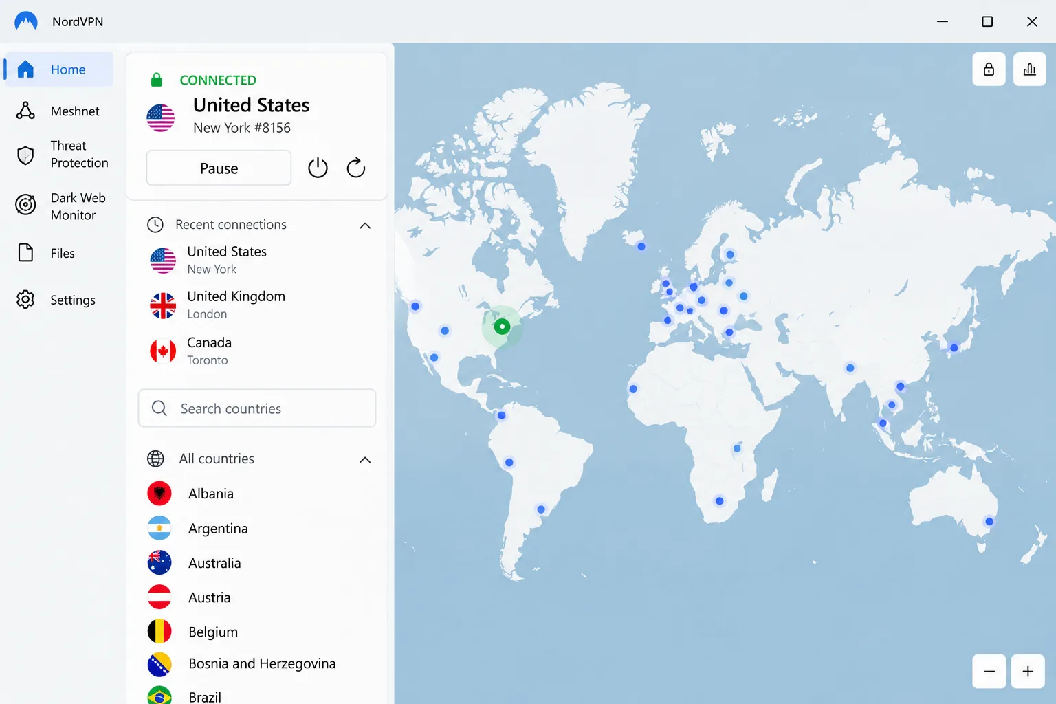Click the Albania flag icon
The image size is (1056, 704).
[159, 494]
